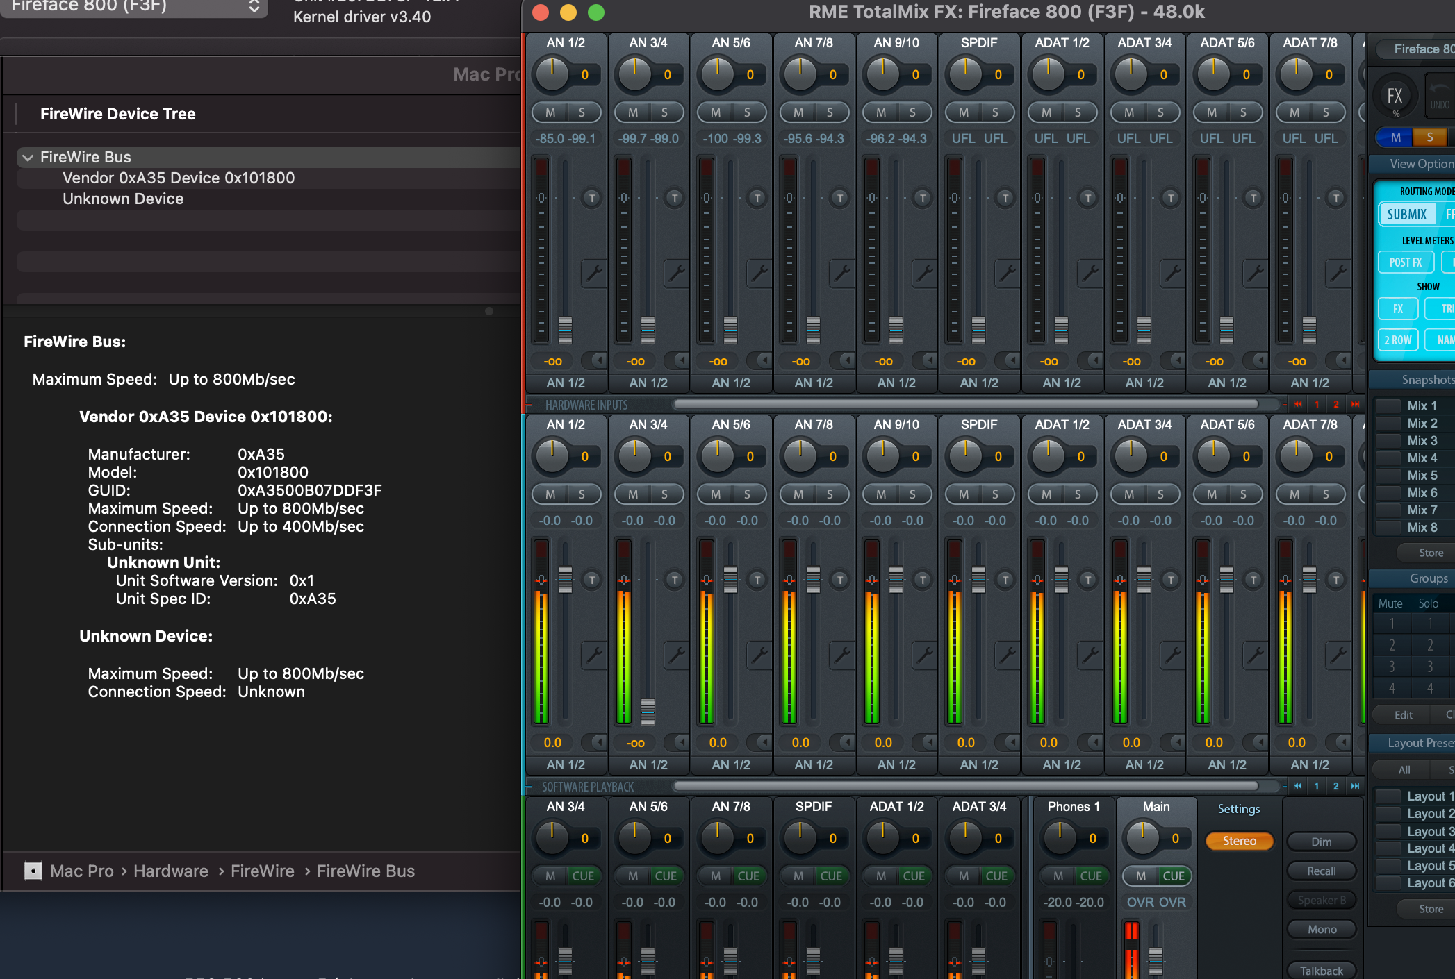Click trim T on software playback AN 9/10

coord(922,580)
